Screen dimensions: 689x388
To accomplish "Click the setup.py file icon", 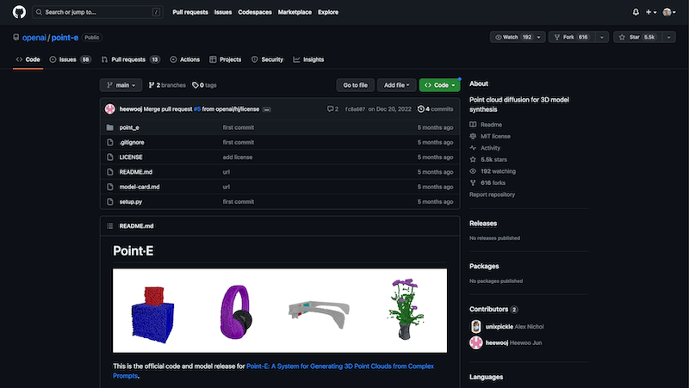I will 109,200.
